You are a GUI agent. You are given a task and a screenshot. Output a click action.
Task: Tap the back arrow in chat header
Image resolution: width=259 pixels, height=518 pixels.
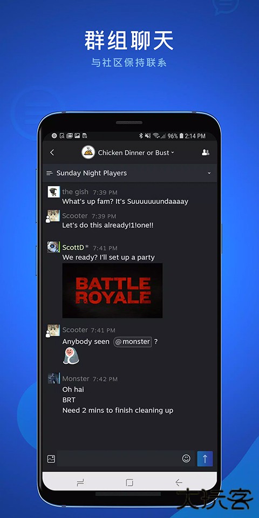(x=52, y=152)
